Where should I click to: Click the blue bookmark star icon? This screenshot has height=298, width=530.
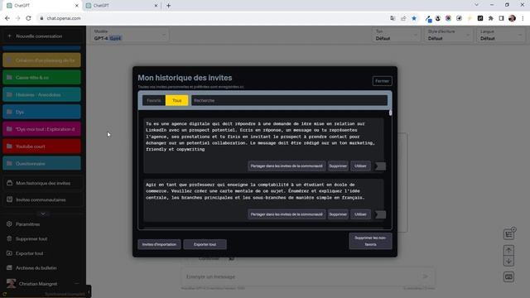pyautogui.click(x=414, y=18)
